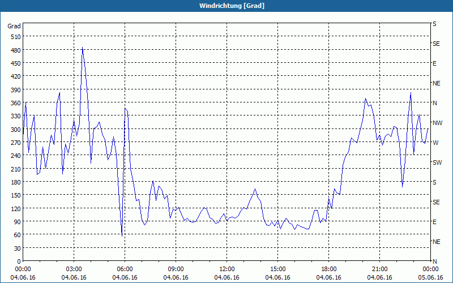Click the 120 y-axis value
Image resolution: width=453 pixels, height=283 pixels.
(x=16, y=208)
